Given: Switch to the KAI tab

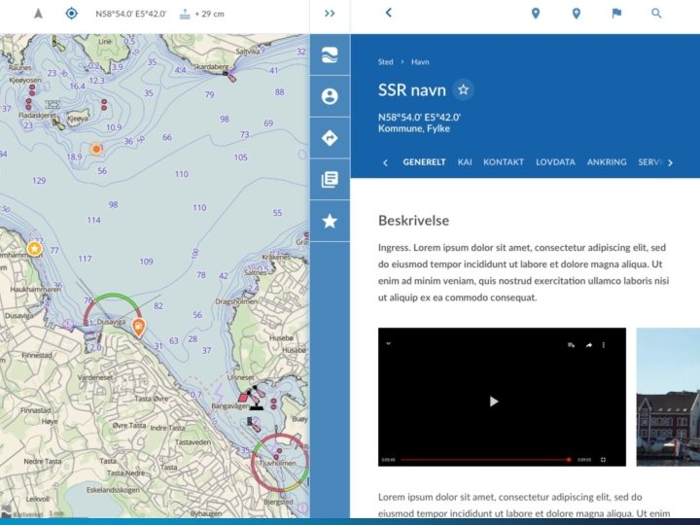Looking at the screenshot, I should pyautogui.click(x=465, y=162).
